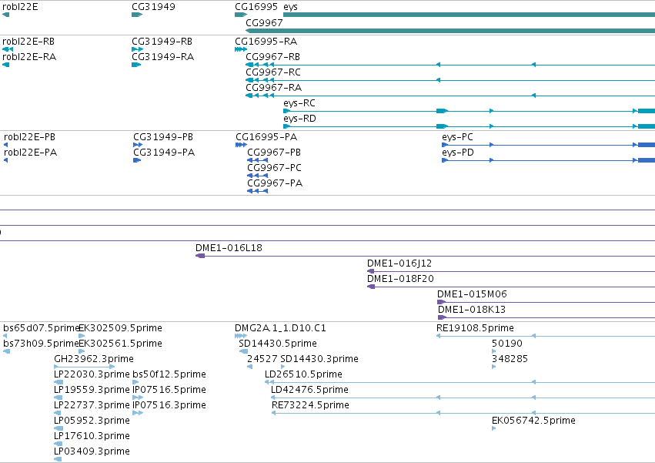Click the RE19108.5prime EST label
Image resolution: width=655 pixels, height=463 pixels.
[x=476, y=328]
